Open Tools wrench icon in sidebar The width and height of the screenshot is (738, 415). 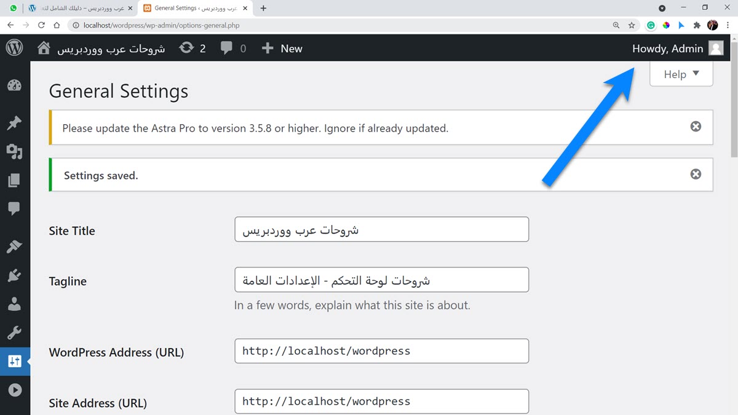(14, 333)
